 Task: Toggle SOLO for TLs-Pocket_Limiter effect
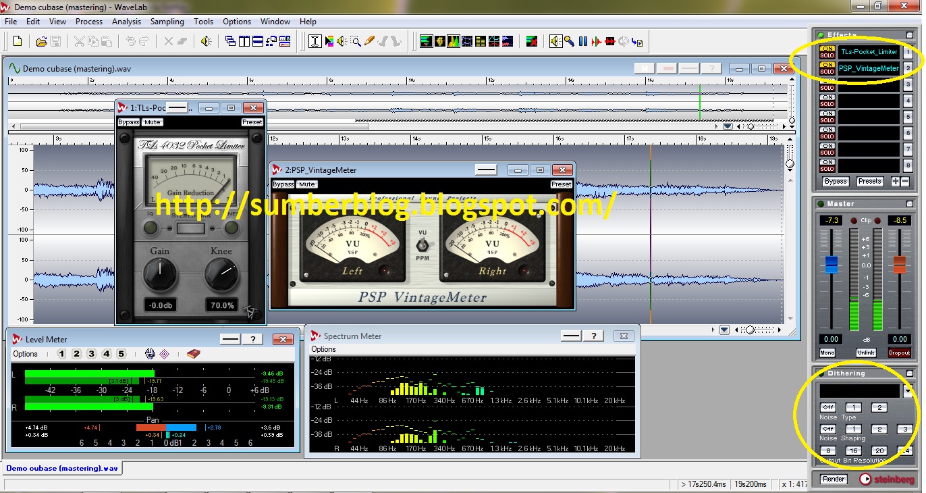click(x=827, y=55)
